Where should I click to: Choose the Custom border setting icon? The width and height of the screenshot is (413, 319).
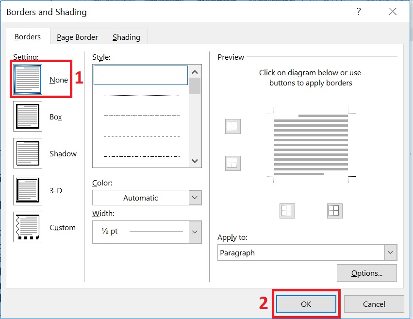[x=28, y=227]
